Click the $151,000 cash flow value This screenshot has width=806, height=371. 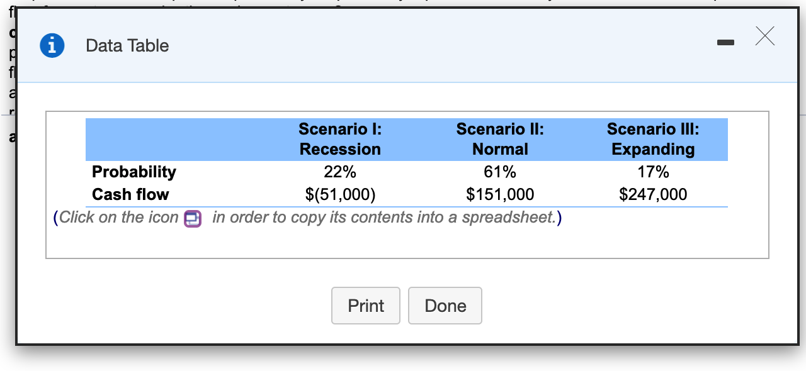click(x=500, y=194)
